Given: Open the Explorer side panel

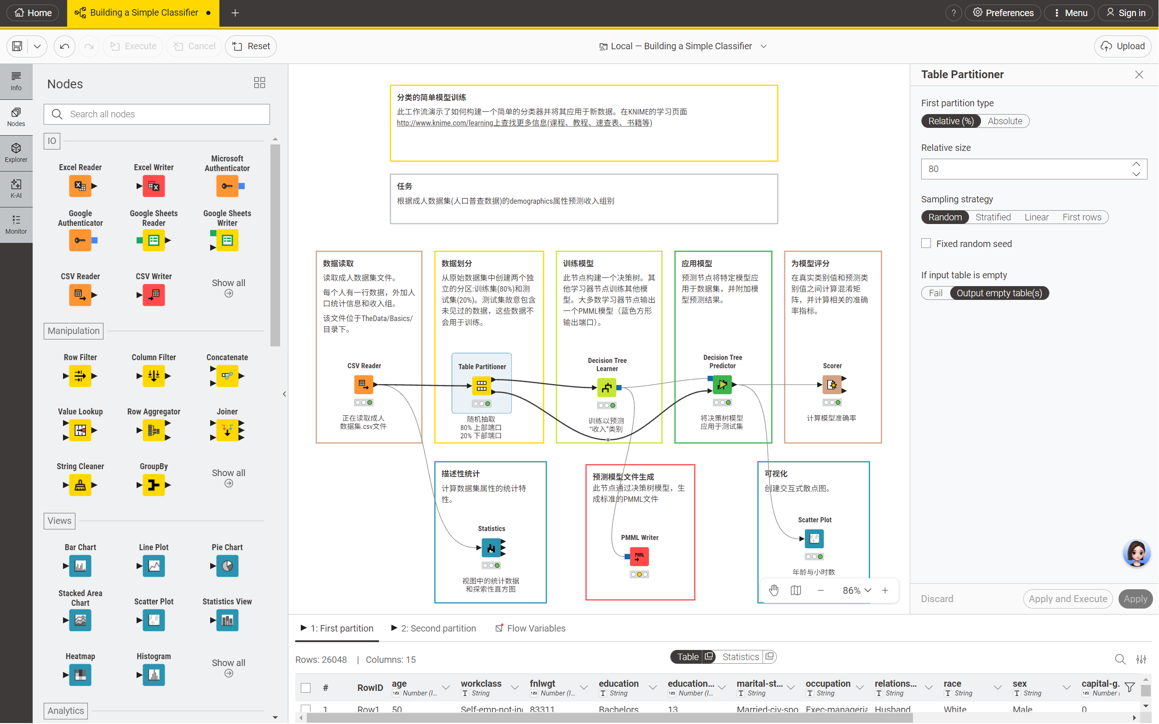Looking at the screenshot, I should [16, 152].
